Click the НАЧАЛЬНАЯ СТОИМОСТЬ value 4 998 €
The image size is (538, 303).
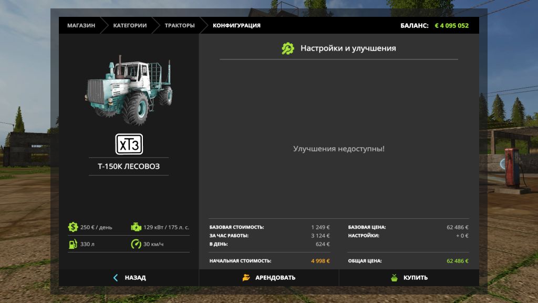click(x=320, y=261)
